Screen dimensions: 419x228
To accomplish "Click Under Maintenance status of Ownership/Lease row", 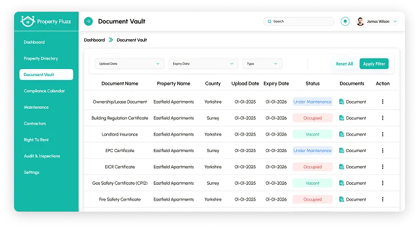I will tap(312, 102).
